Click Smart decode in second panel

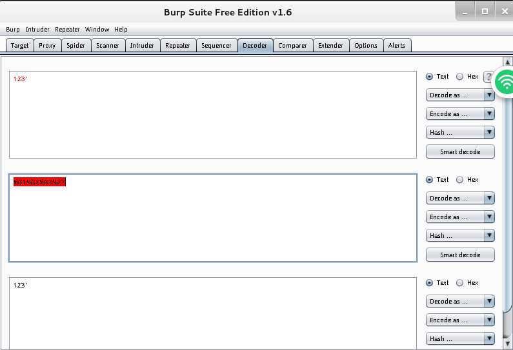[460, 255]
